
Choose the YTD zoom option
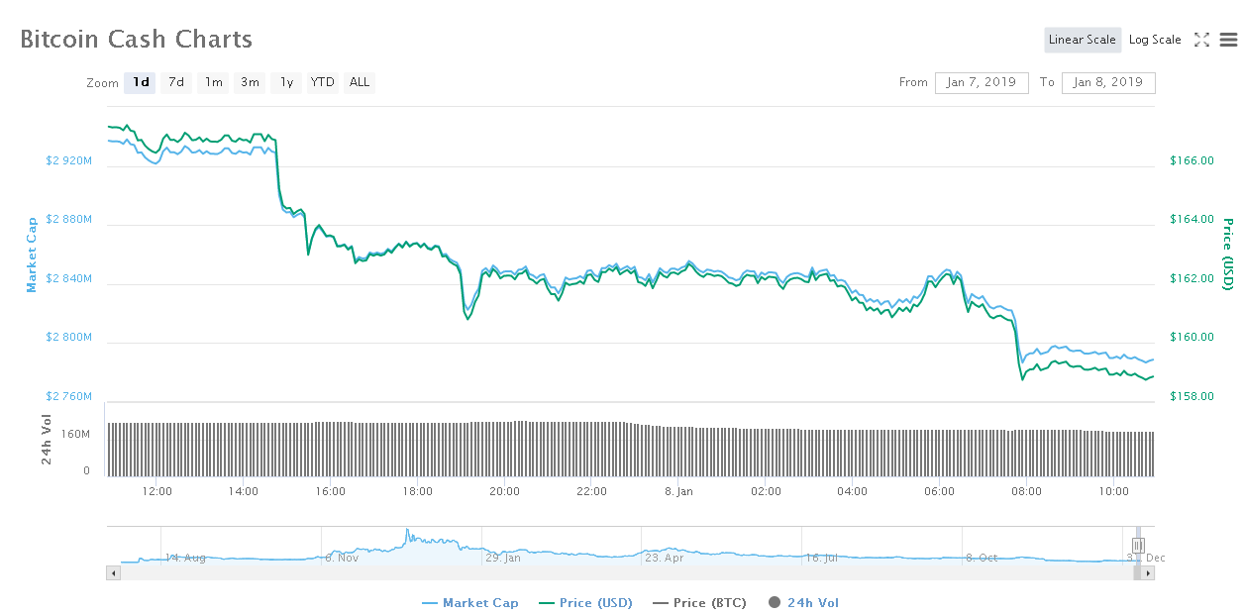[322, 82]
